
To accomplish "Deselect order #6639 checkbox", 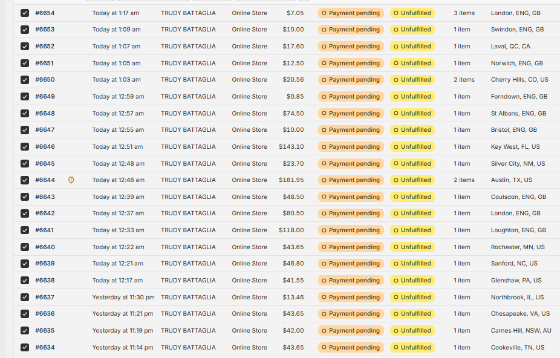I will [x=25, y=264].
